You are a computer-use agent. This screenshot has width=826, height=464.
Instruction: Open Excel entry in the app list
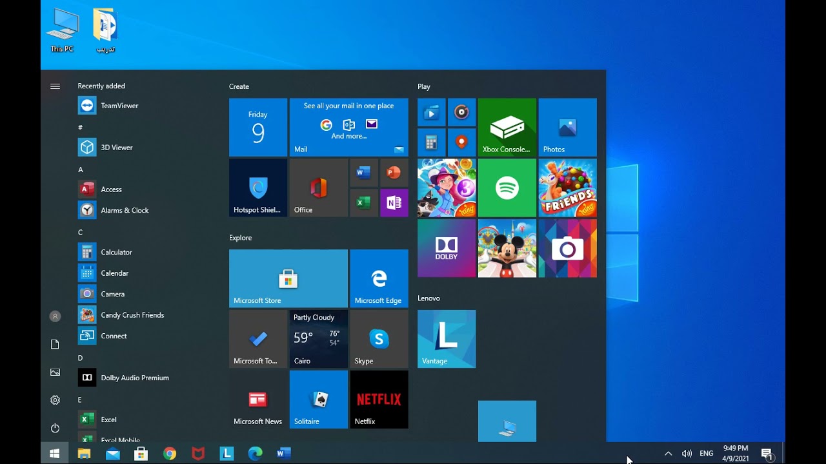(x=148, y=420)
